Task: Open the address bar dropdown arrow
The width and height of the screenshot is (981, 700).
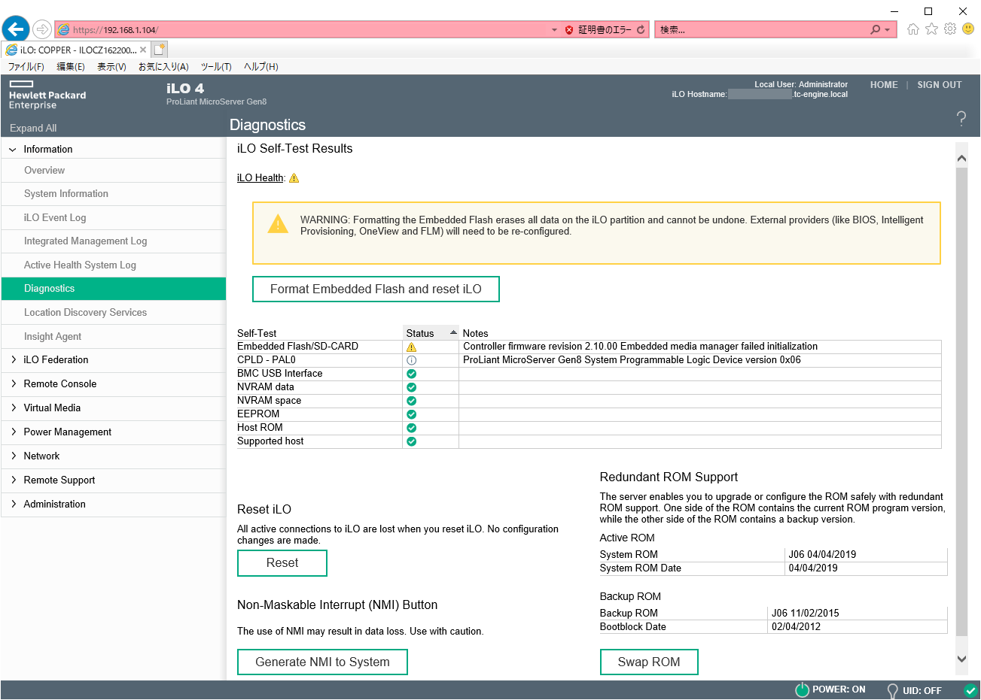Action: [555, 30]
